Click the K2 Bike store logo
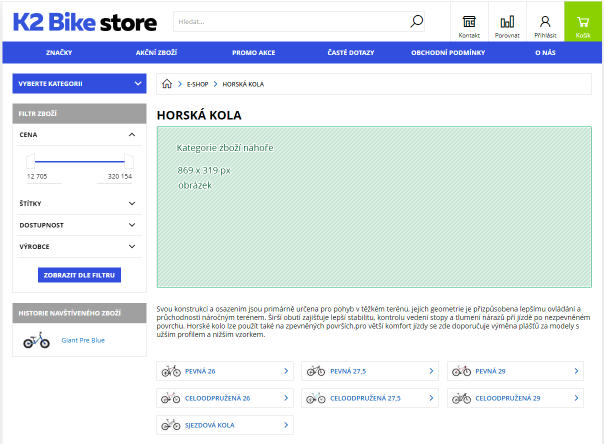The image size is (604, 444). pyautogui.click(x=84, y=21)
